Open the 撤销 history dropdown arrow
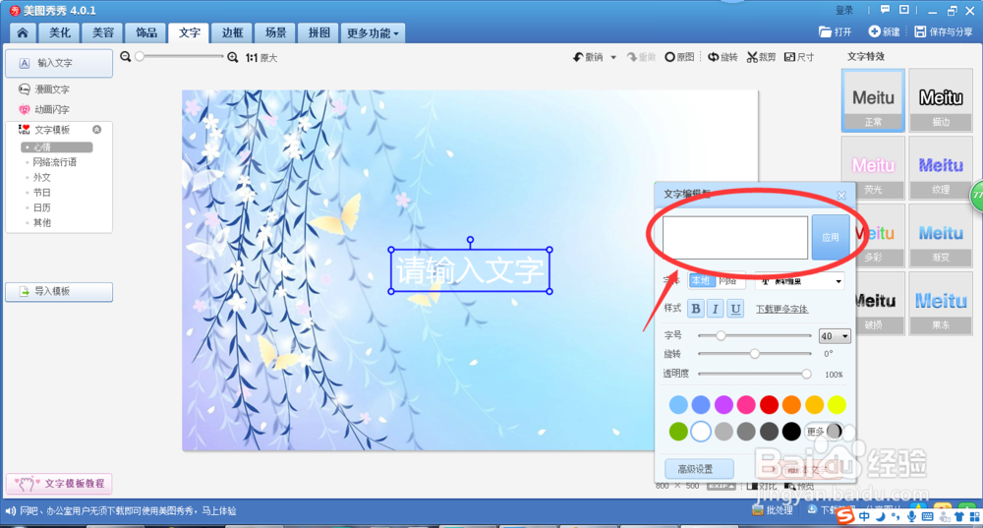This screenshot has height=528, width=983. tap(613, 57)
